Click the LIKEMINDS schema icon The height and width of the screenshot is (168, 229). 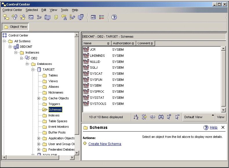tap(86, 56)
